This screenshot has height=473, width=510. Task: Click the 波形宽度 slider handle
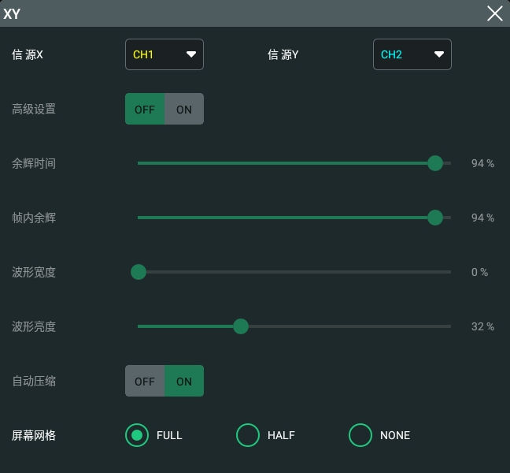(x=139, y=272)
